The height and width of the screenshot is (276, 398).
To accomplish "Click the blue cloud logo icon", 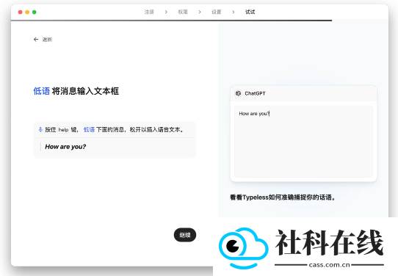I will [243, 248].
